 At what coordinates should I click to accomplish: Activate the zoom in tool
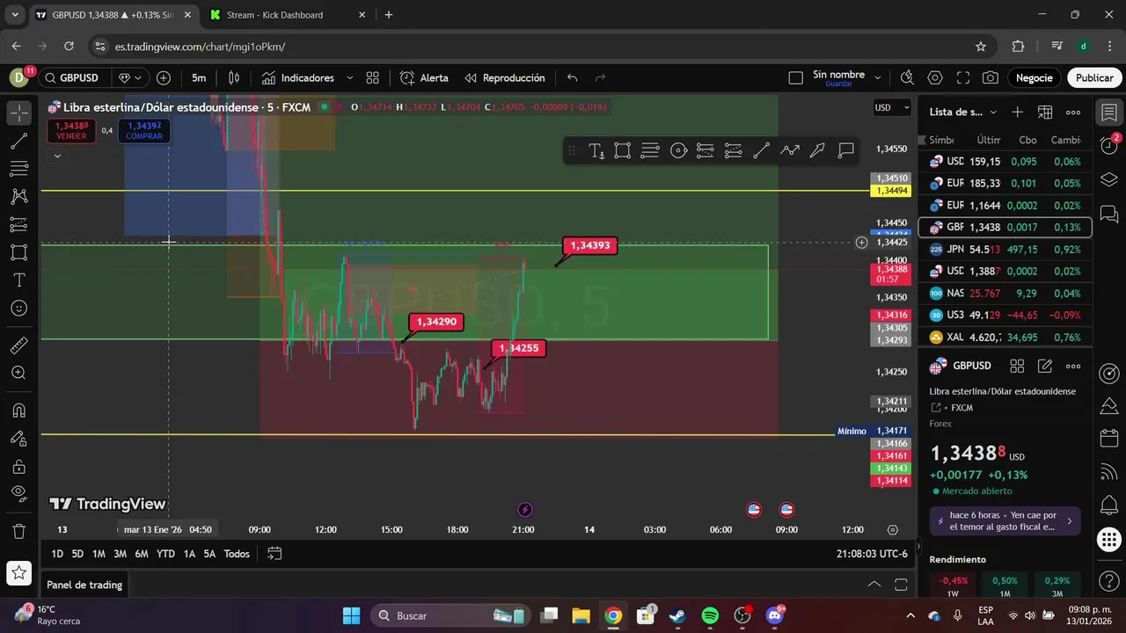pos(18,374)
